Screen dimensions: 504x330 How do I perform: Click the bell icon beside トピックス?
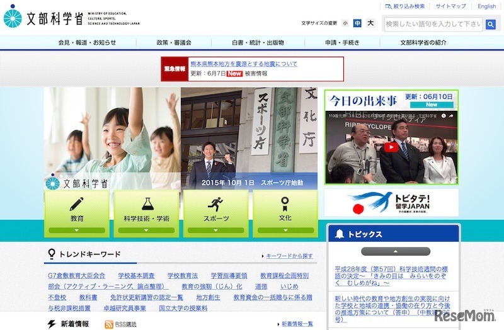[x=339, y=234]
